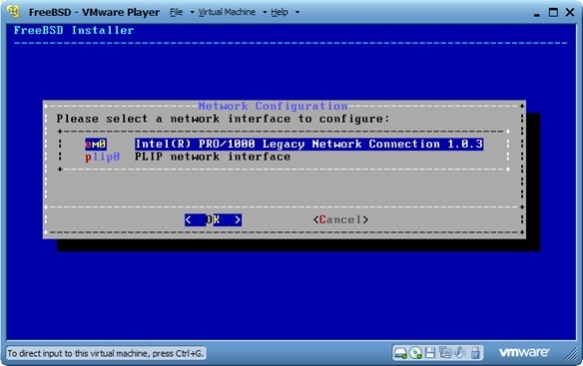583x366 pixels.
Task: Click the sound card device icon
Action: (459, 352)
